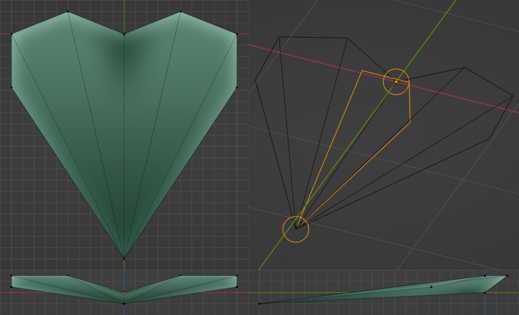The image size is (519, 315).
Task: Select the far right top vertex of the side profile
Action: tap(507, 276)
